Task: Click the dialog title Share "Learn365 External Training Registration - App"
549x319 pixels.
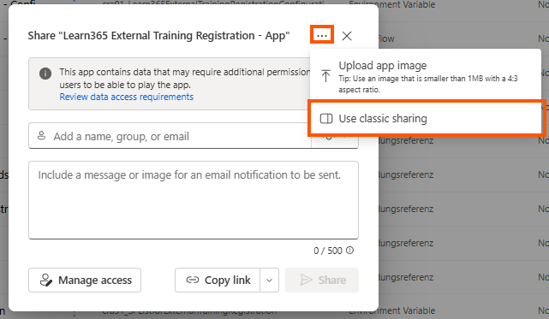Action: (158, 36)
